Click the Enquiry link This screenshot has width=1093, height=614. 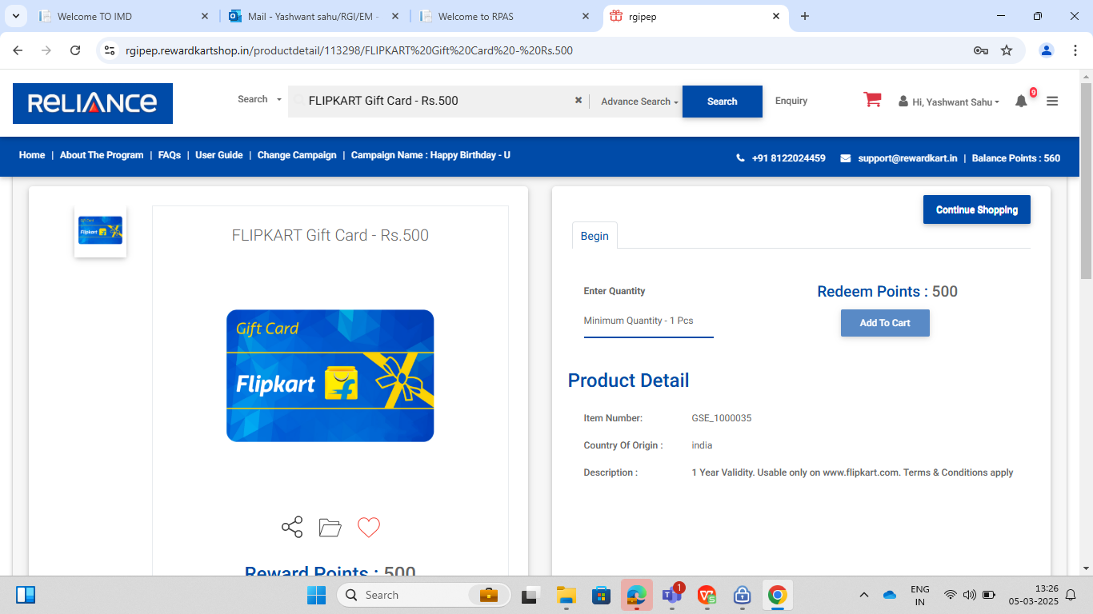pyautogui.click(x=791, y=101)
